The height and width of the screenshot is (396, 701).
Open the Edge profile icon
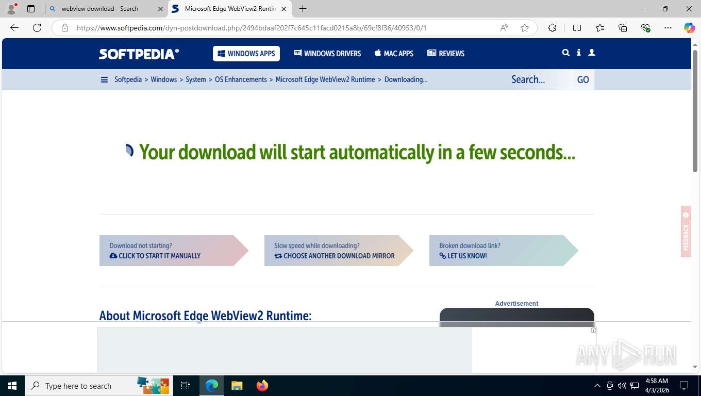pos(11,9)
